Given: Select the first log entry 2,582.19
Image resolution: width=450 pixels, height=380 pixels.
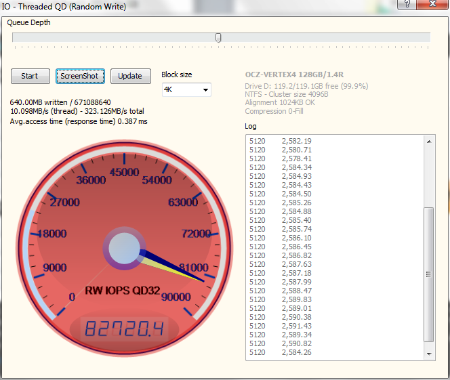Looking at the screenshot, I should [x=298, y=141].
